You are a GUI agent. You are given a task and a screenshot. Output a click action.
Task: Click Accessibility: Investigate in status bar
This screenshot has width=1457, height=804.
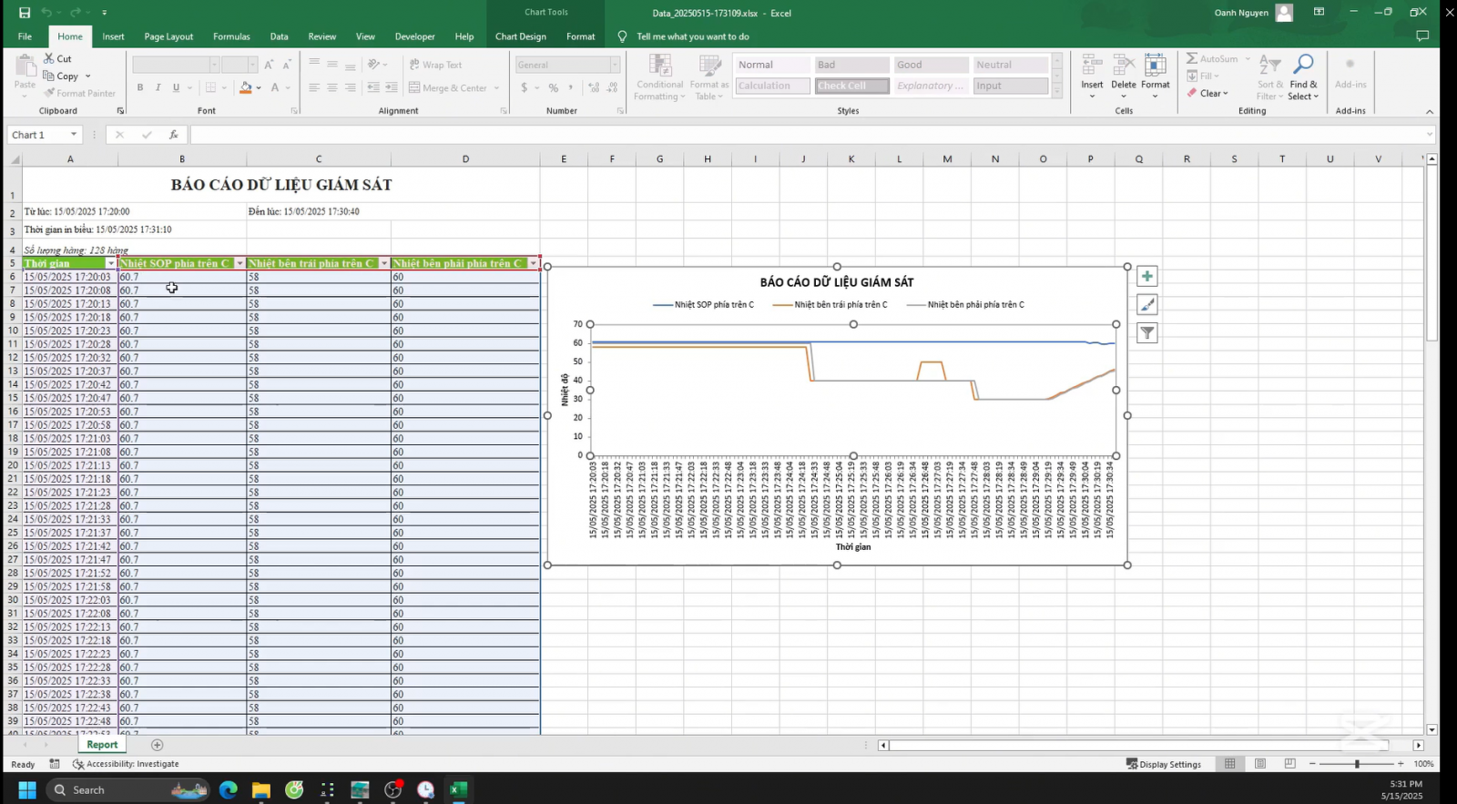coord(126,764)
